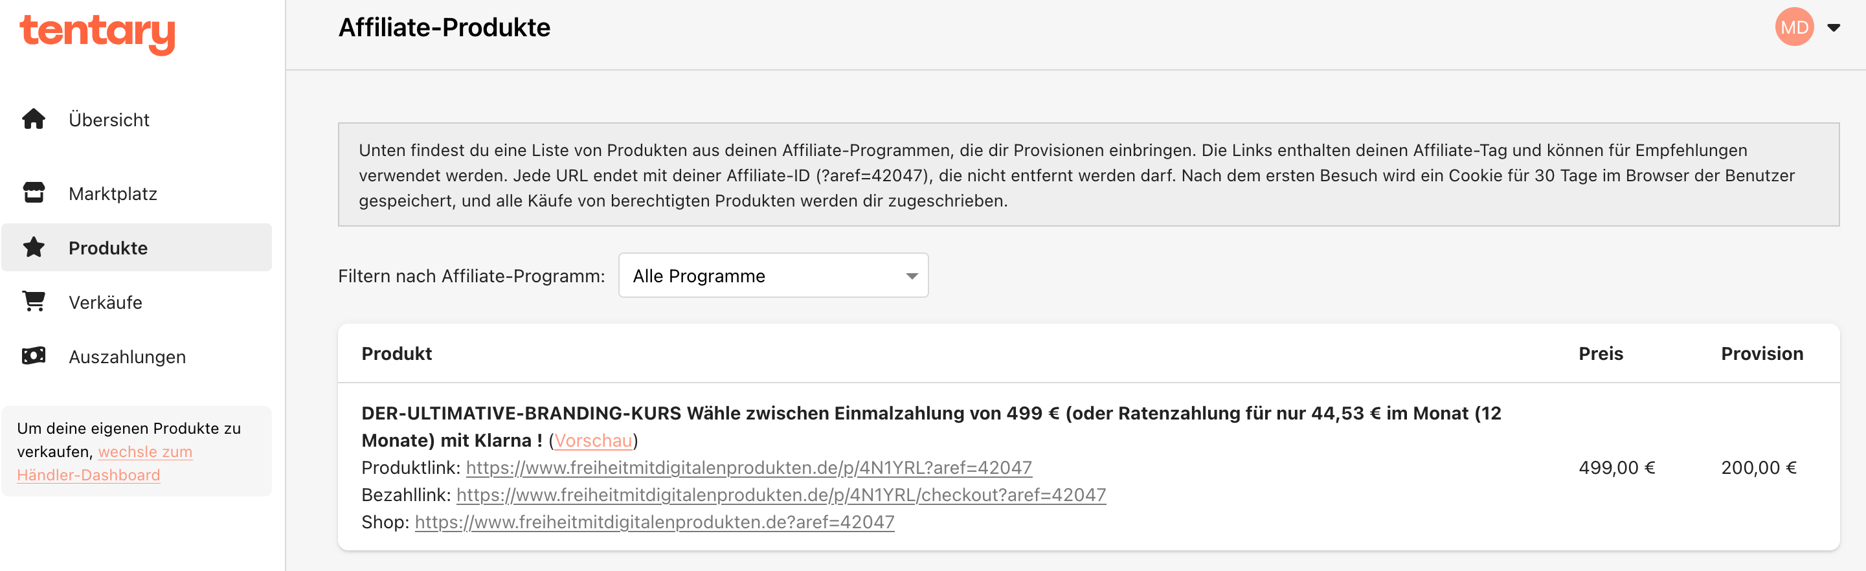The image size is (1866, 571).
Task: Click the Verkäufe shopping cart icon
Action: pos(33,302)
